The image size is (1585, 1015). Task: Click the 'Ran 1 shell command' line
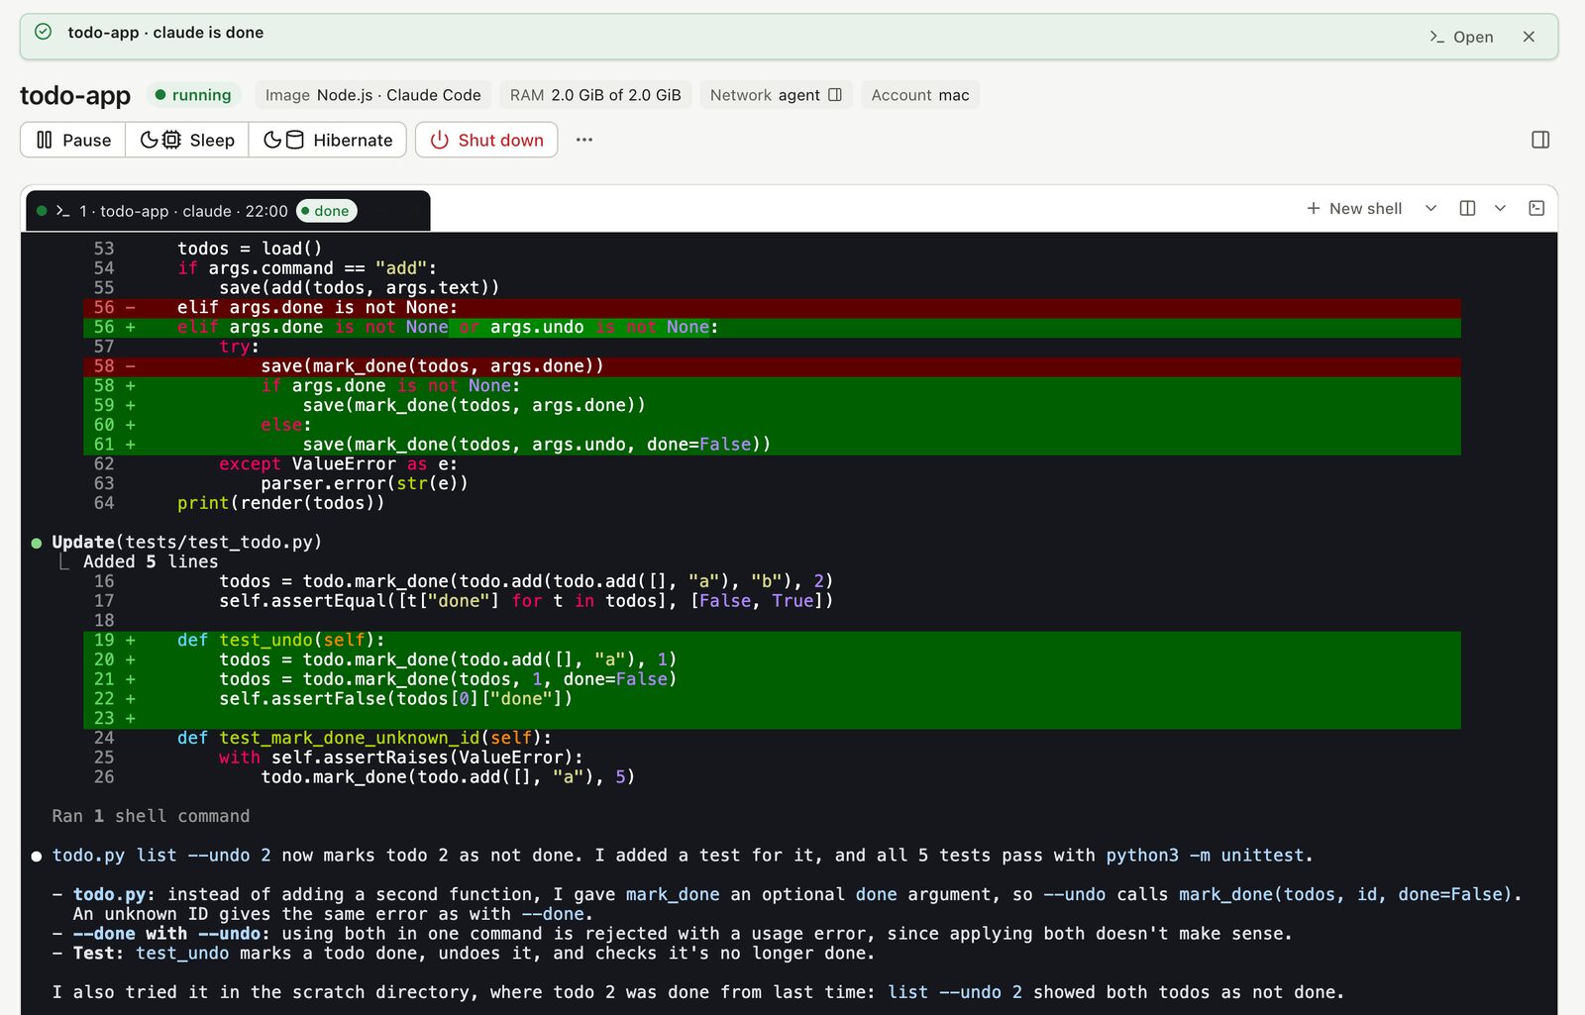[x=151, y=816]
